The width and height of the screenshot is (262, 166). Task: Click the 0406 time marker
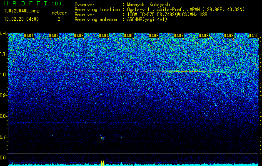[154, 36]
